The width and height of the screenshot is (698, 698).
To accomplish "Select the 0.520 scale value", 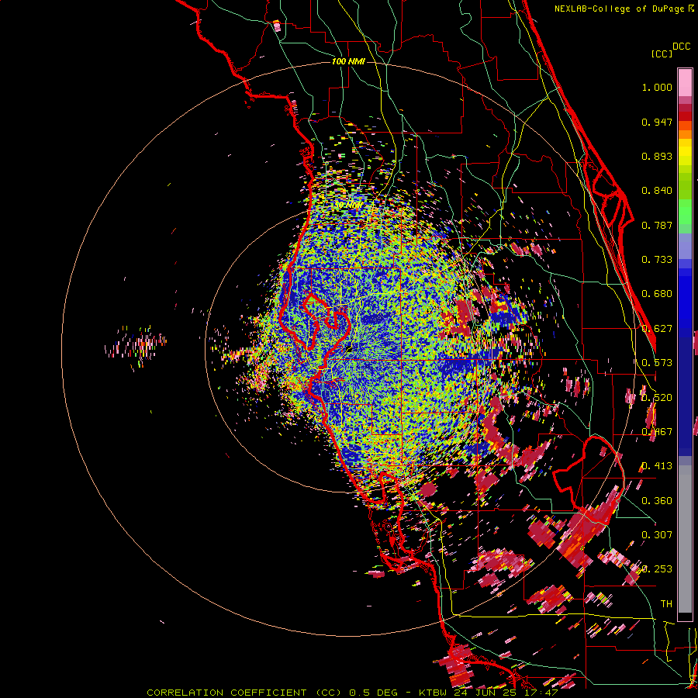I will click(657, 398).
